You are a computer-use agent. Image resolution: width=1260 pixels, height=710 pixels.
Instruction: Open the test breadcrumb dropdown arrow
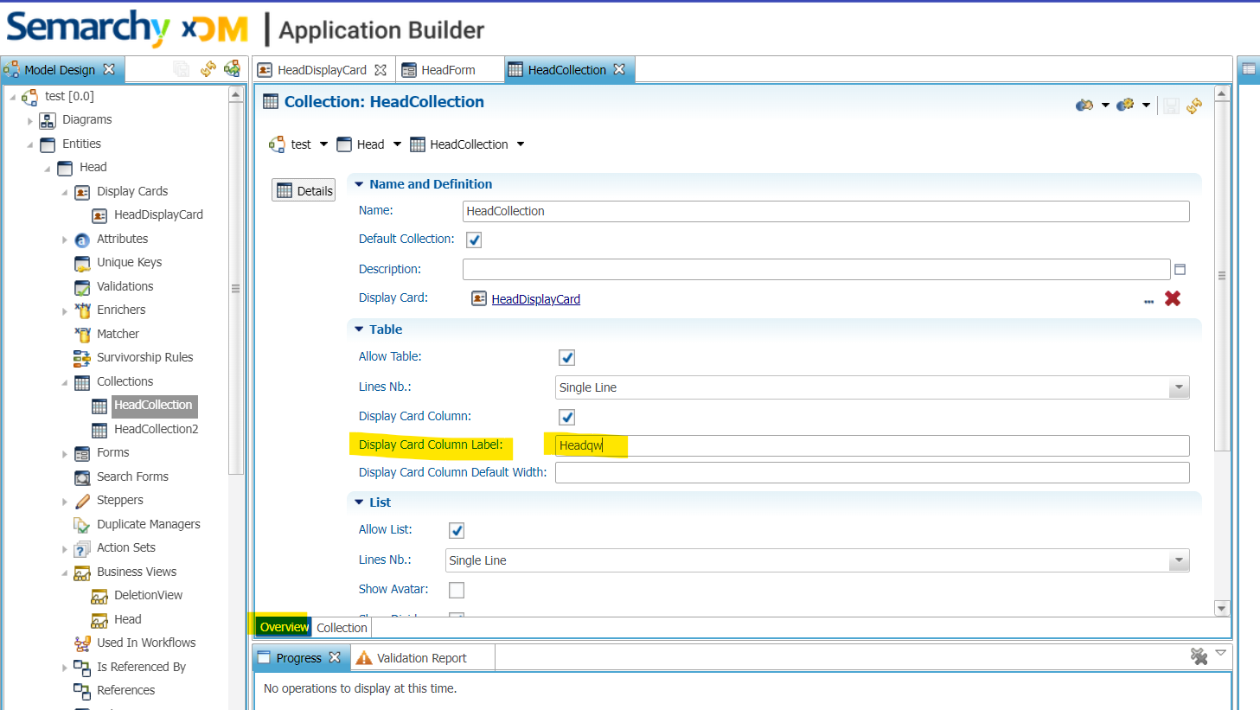[x=323, y=144]
